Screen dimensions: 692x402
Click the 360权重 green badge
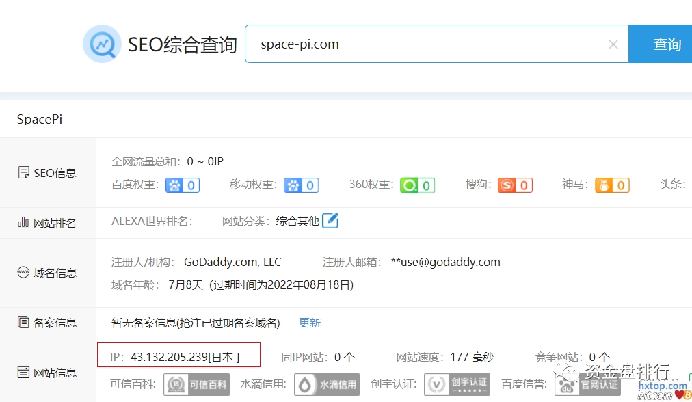[x=417, y=185]
